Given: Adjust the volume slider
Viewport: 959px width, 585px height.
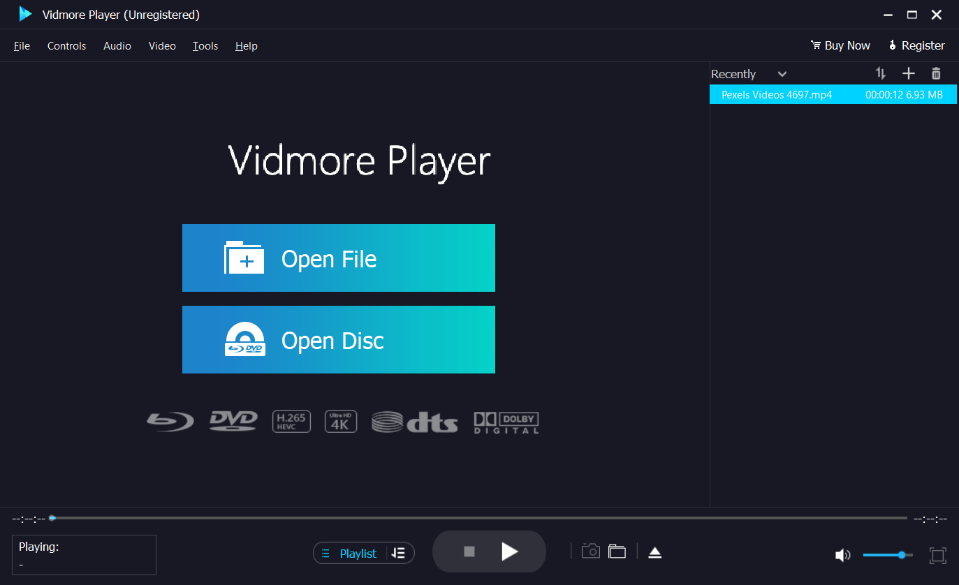Looking at the screenshot, I should [x=888, y=555].
